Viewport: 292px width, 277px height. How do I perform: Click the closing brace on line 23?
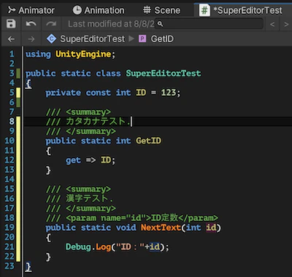pyautogui.click(x=28, y=267)
